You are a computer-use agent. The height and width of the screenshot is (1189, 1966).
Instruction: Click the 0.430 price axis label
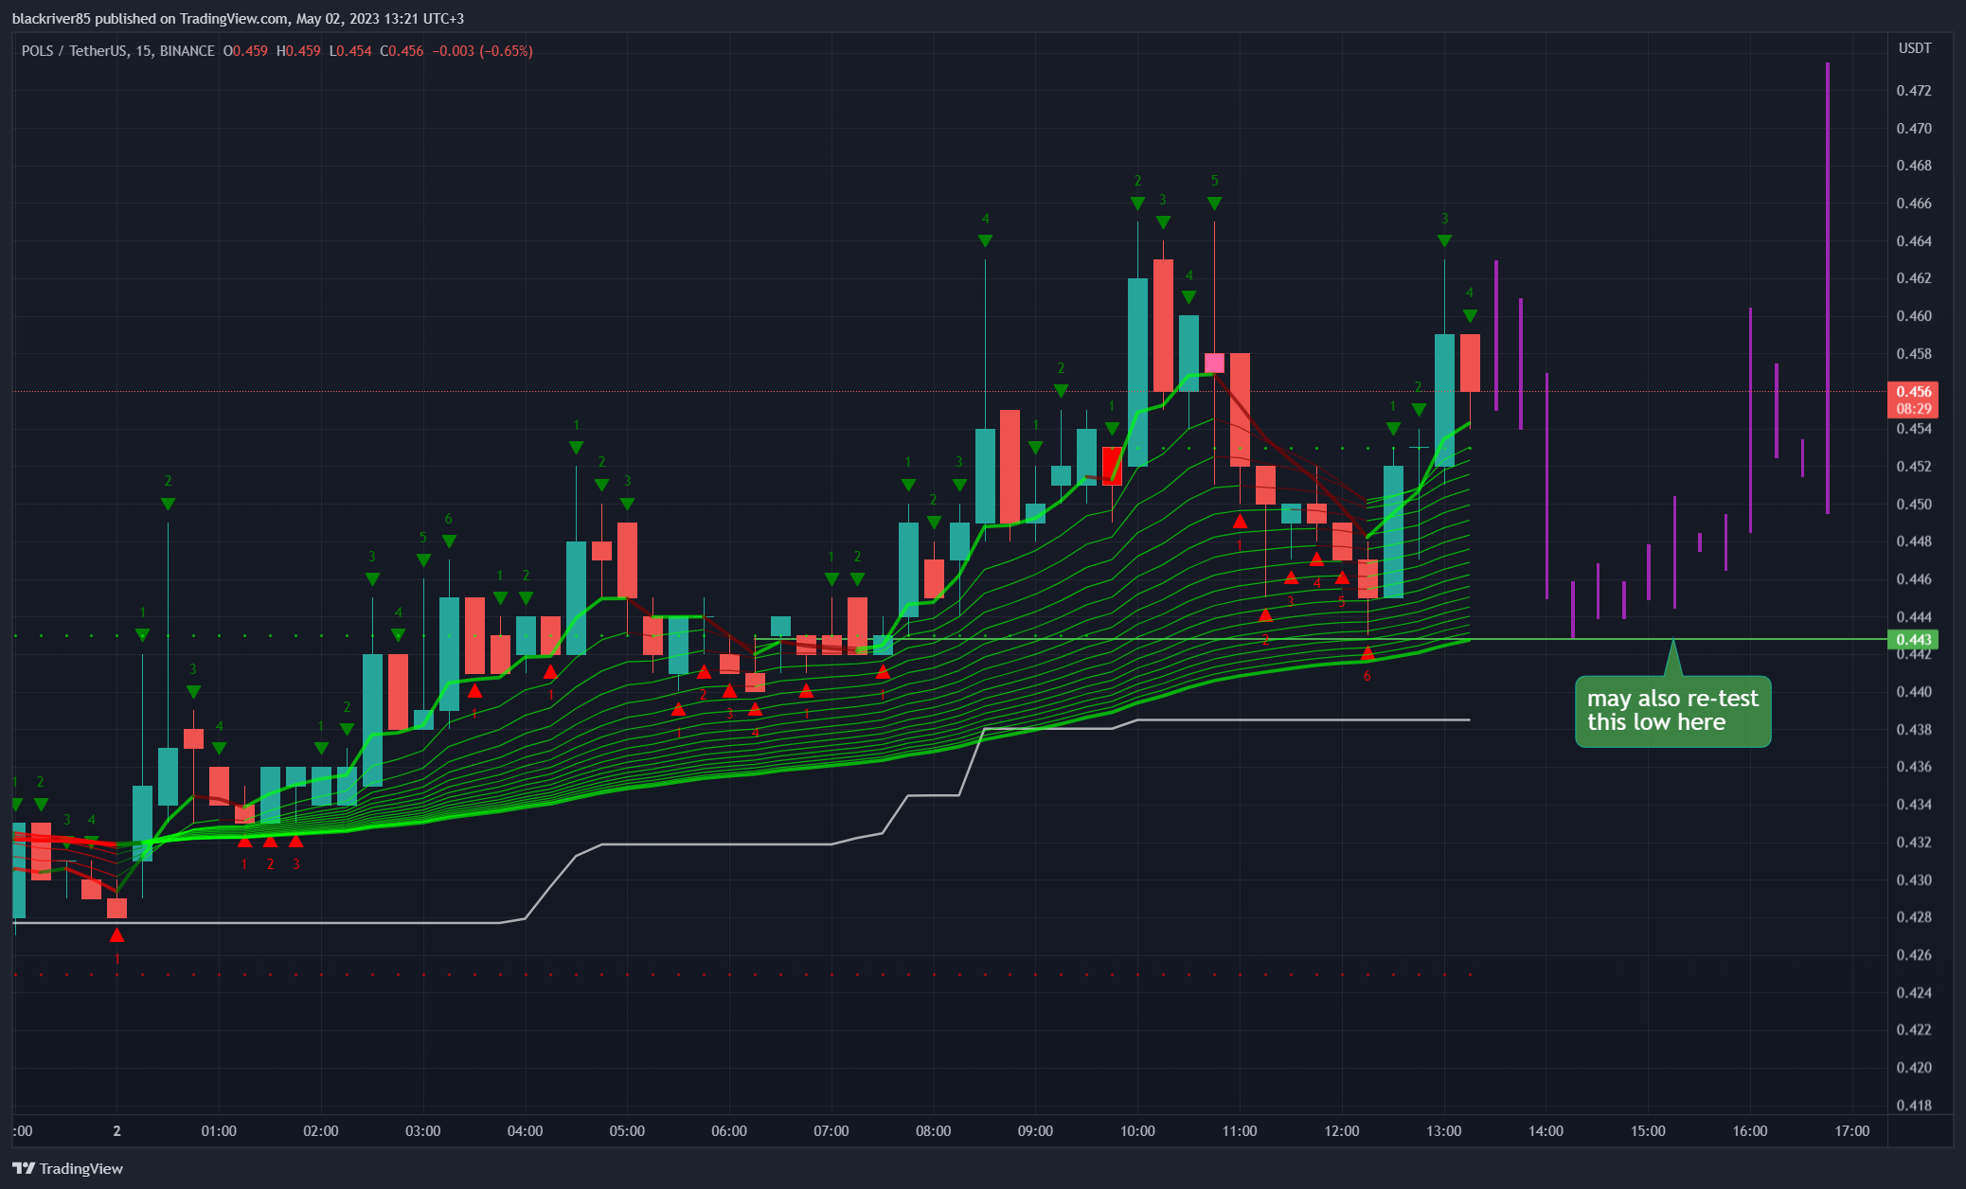pos(1914,879)
